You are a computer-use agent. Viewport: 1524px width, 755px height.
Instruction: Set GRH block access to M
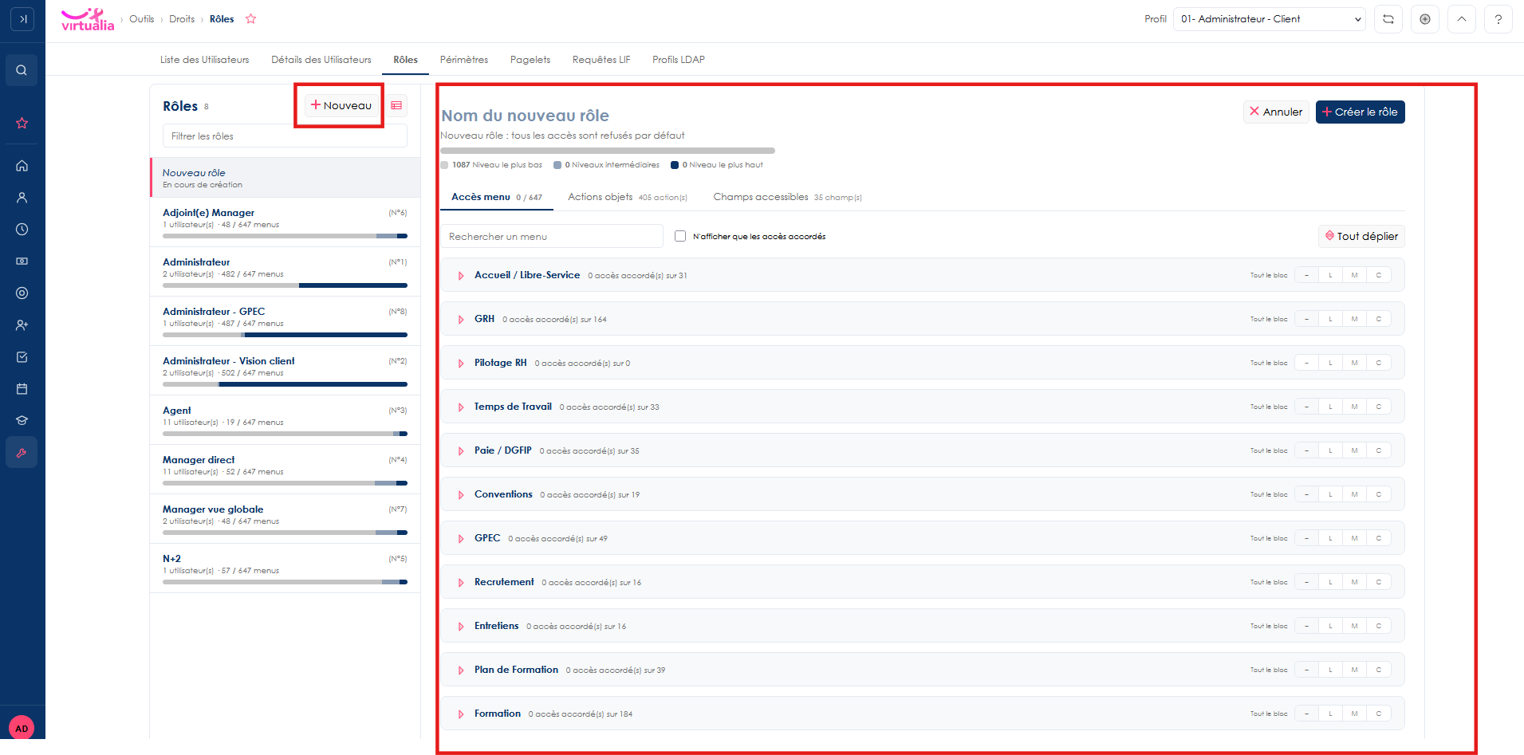tap(1354, 319)
